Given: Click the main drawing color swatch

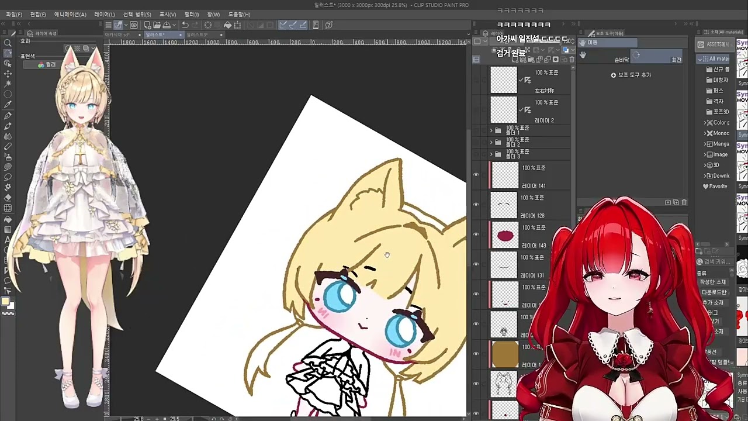Looking at the screenshot, I should 5,302.
